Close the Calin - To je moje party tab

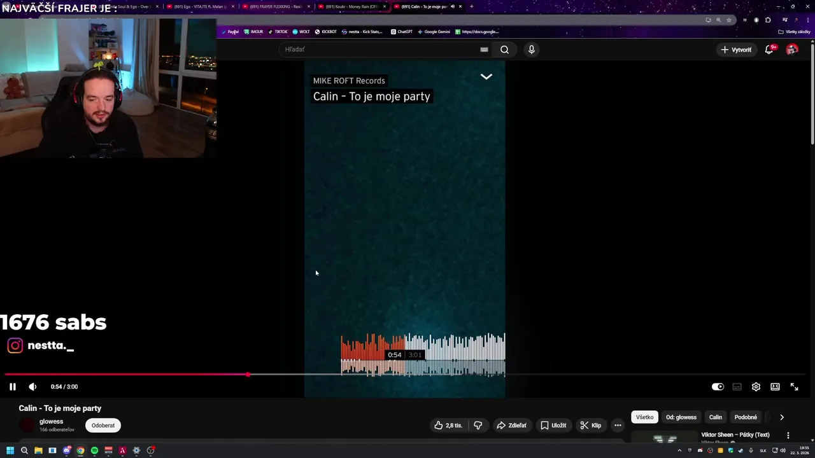point(460,6)
